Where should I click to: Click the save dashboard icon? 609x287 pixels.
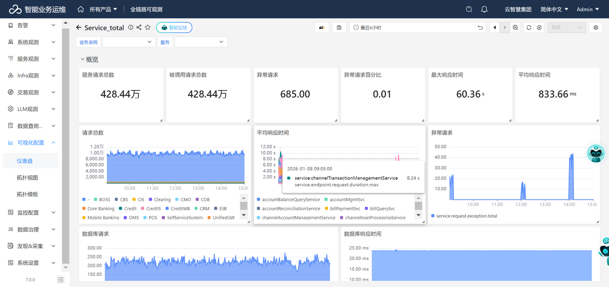click(339, 28)
